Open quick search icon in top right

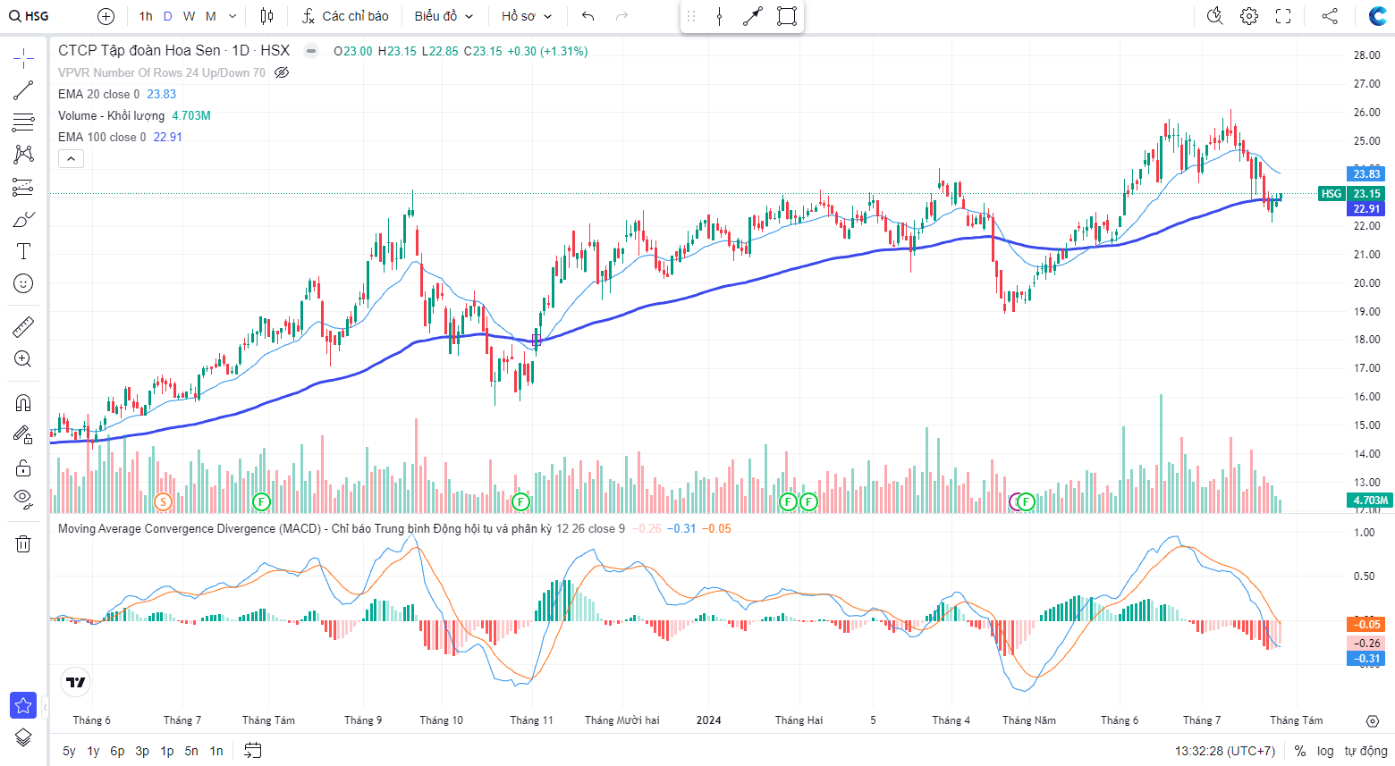(x=1214, y=16)
